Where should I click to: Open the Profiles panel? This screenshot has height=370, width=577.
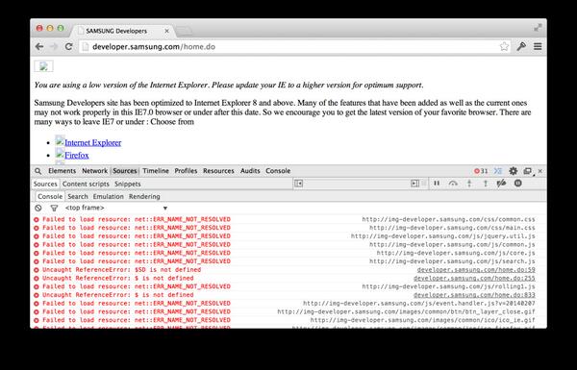(186, 171)
